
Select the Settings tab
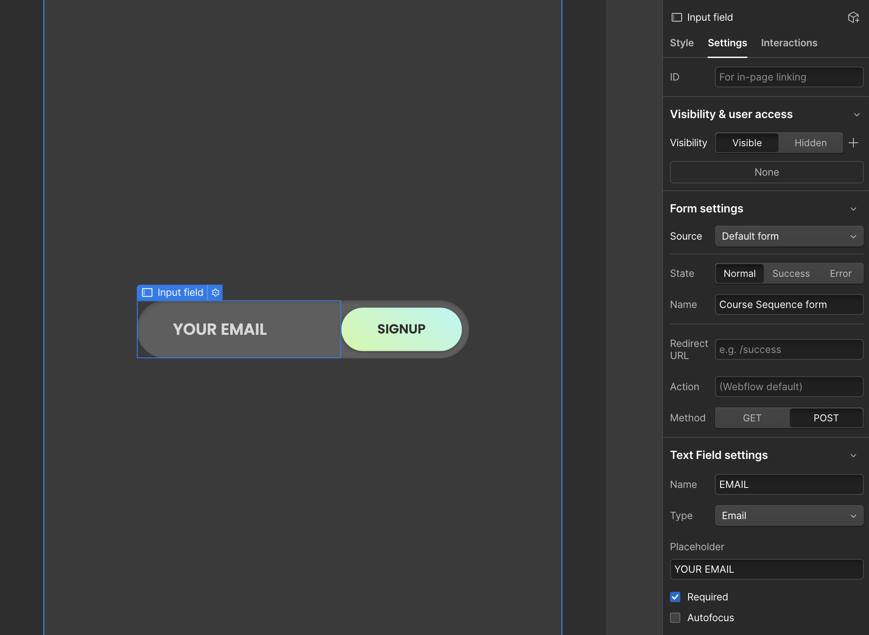coord(727,43)
